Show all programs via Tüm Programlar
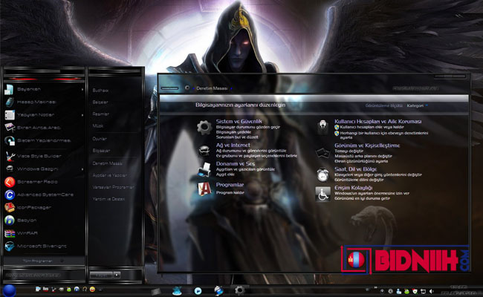 (38, 261)
